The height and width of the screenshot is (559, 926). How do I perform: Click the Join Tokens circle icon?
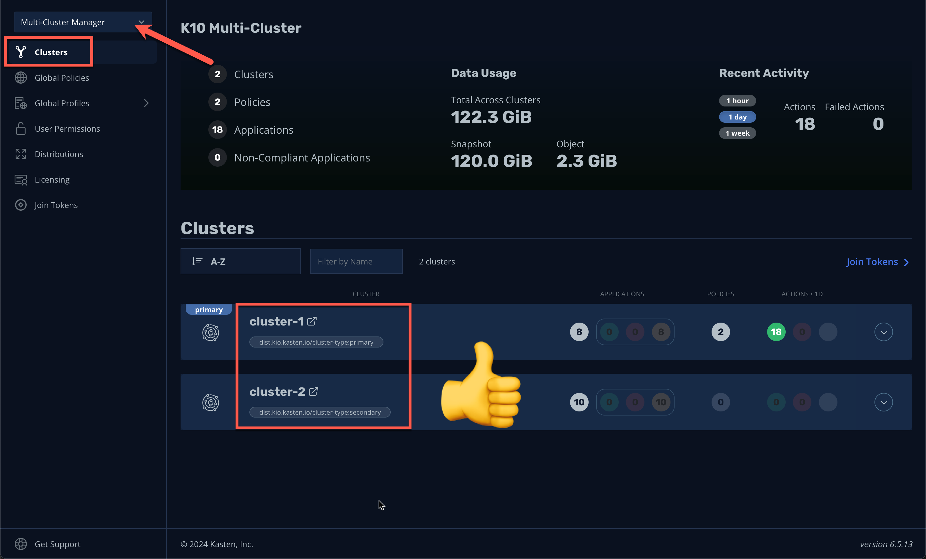(21, 205)
